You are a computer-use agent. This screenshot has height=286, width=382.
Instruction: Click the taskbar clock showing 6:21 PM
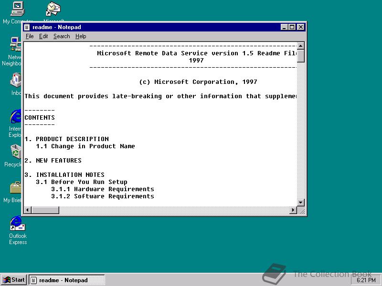click(x=366, y=280)
